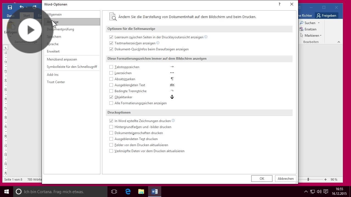The image size is (351, 197).
Task: Confirm the dialog with OK
Action: (x=262, y=179)
